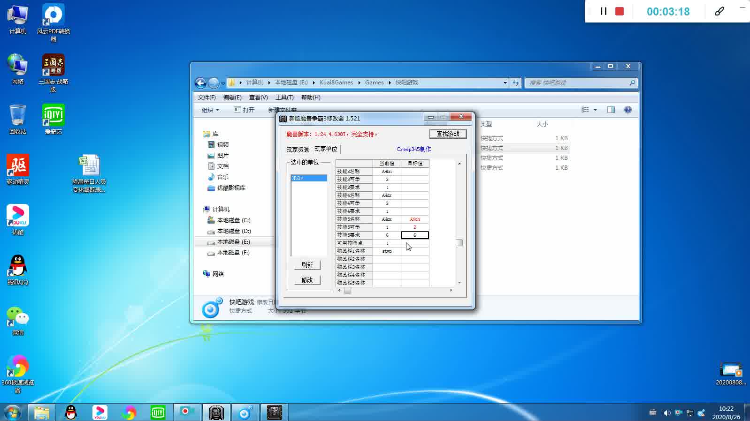
Task: Click the 类型 column header
Action: coord(486,124)
